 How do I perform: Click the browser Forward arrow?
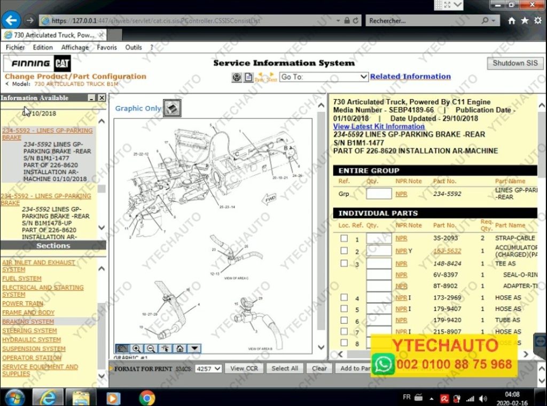(30, 20)
